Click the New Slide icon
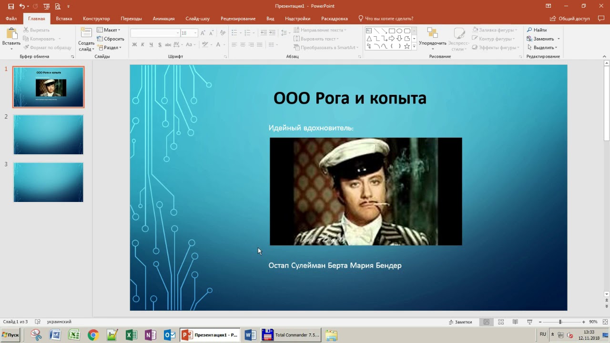This screenshot has height=343, width=610. 86,32
